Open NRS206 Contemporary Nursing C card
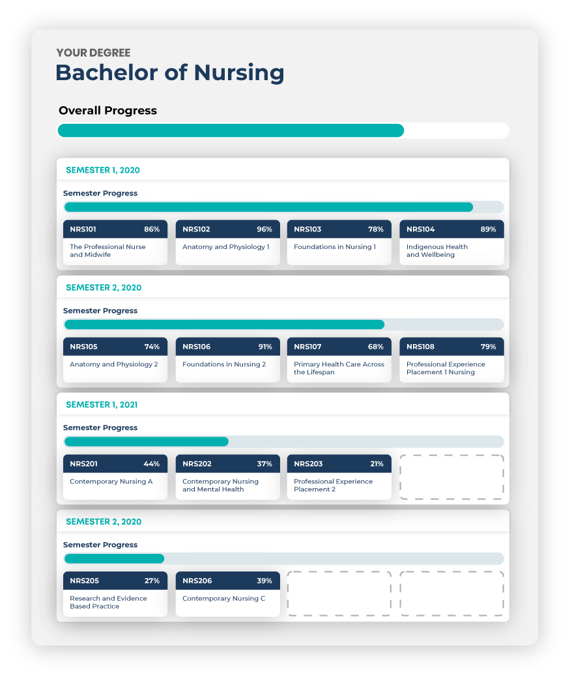This screenshot has height=679, width=570. (227, 594)
